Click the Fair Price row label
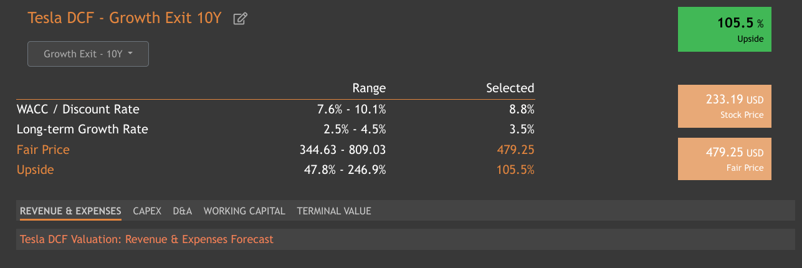Viewport: 802px width, 268px height. click(x=43, y=150)
